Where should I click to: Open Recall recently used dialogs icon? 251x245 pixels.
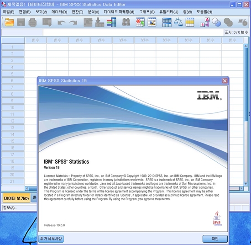pyautogui.click(x=47, y=22)
